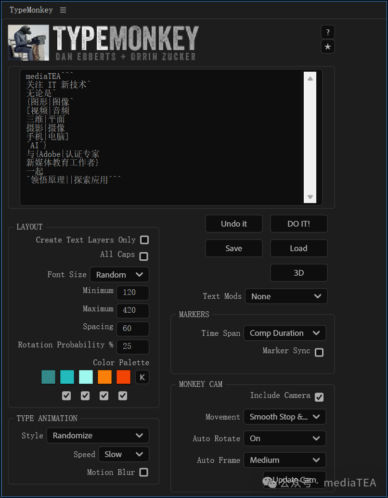
Task: Click the Minimum font size field 120
Action: (133, 293)
